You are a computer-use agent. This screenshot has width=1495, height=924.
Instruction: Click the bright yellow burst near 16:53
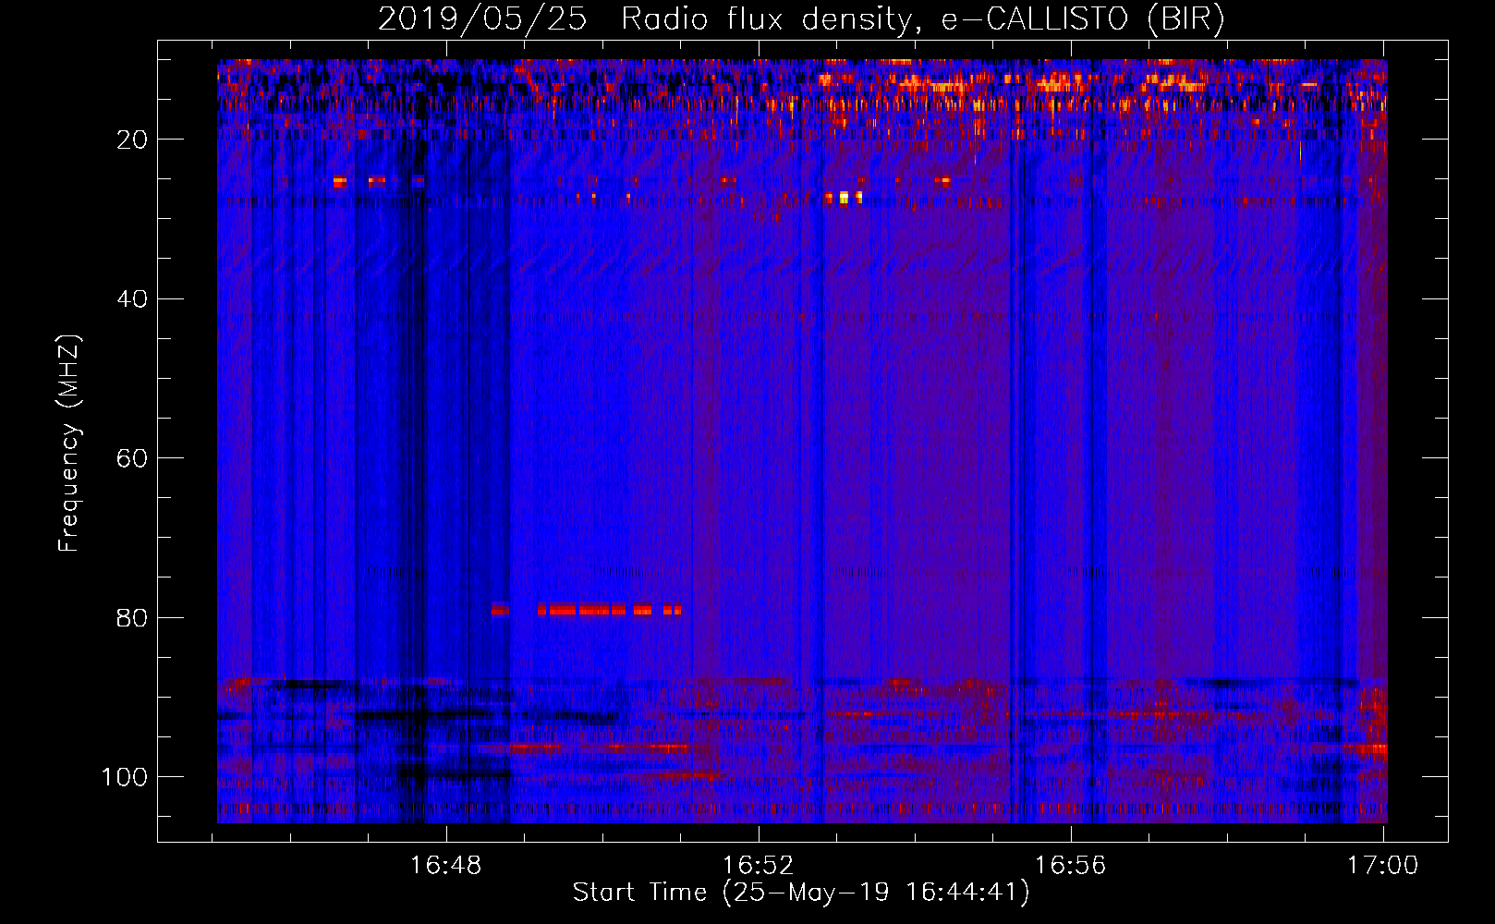(844, 197)
